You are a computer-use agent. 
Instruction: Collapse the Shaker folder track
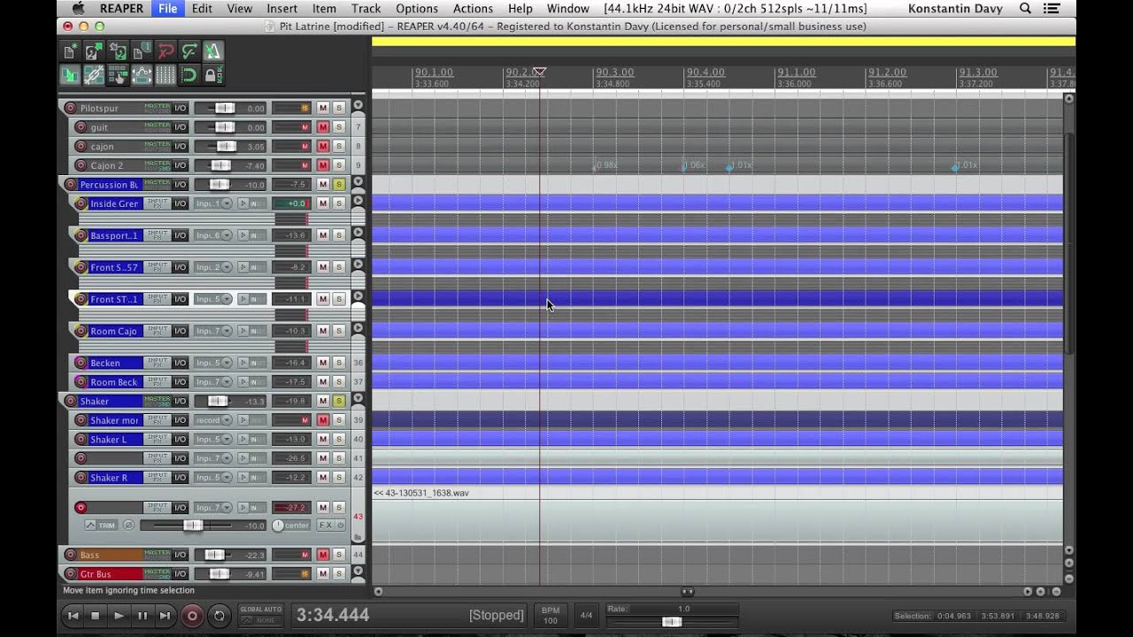358,398
